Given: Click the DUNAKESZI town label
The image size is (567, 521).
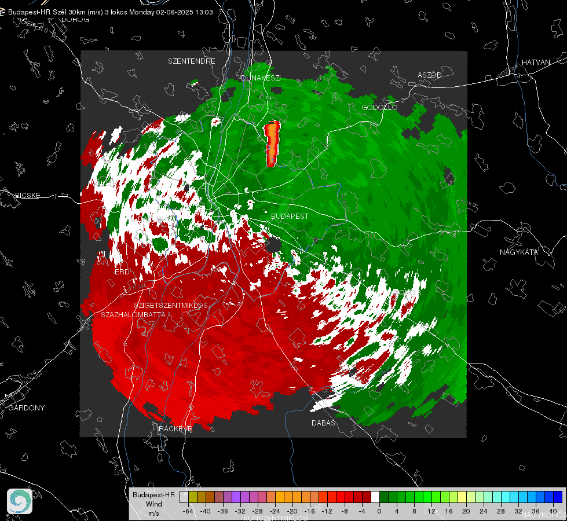Looking at the screenshot, I should point(261,78).
